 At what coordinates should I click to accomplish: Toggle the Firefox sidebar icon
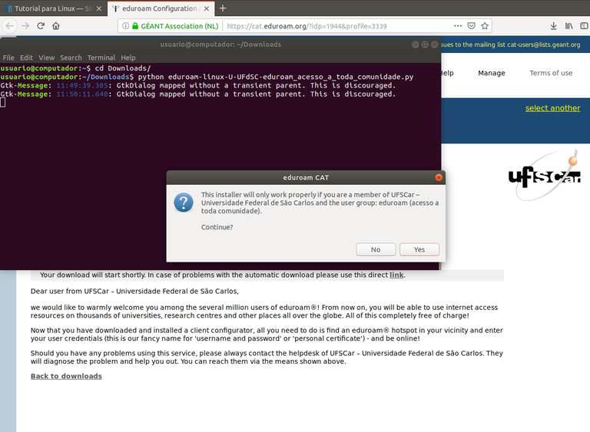(x=584, y=26)
